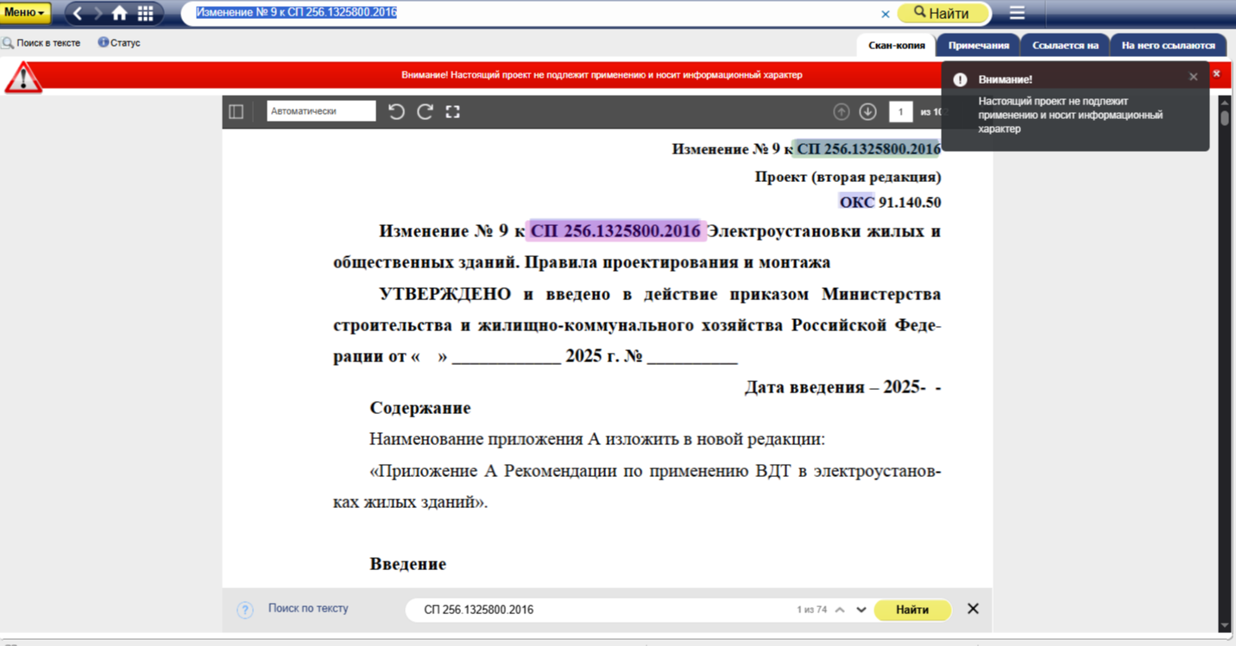The height and width of the screenshot is (646, 1236).
Task: Rotate the page clockwise
Action: click(425, 111)
